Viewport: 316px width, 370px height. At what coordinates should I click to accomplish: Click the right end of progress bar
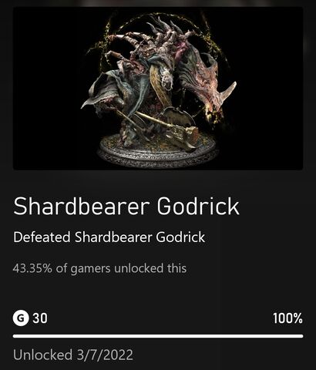pos(301,336)
